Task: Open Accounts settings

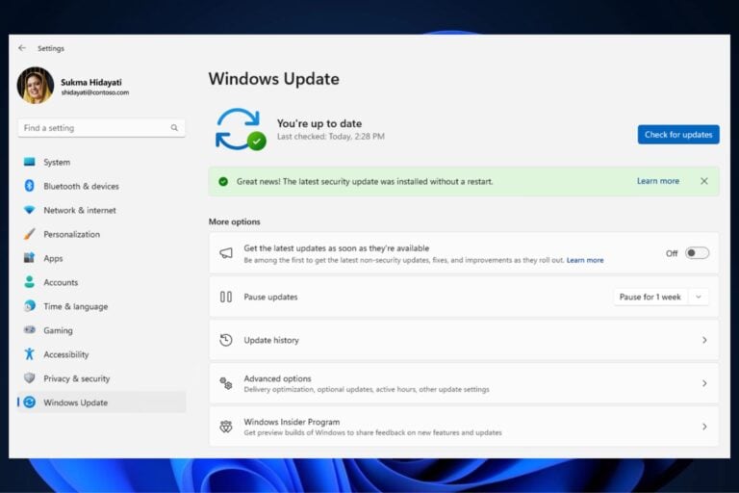Action: point(101,282)
